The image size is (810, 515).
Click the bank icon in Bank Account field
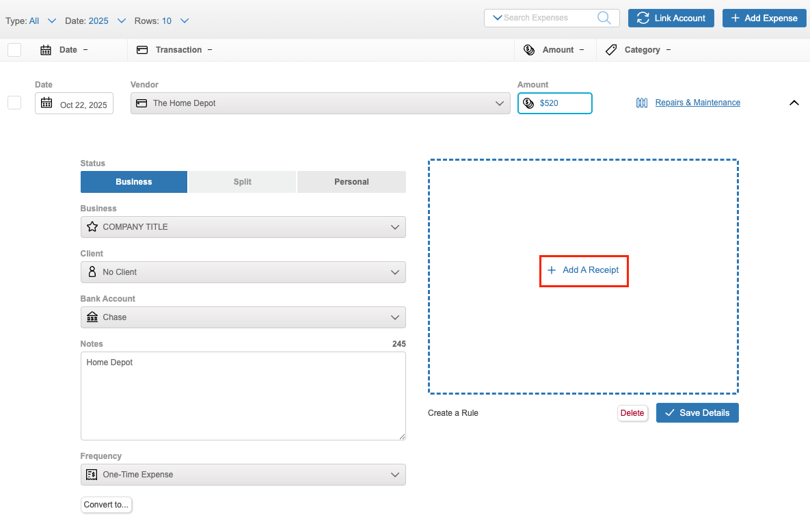[x=92, y=317]
